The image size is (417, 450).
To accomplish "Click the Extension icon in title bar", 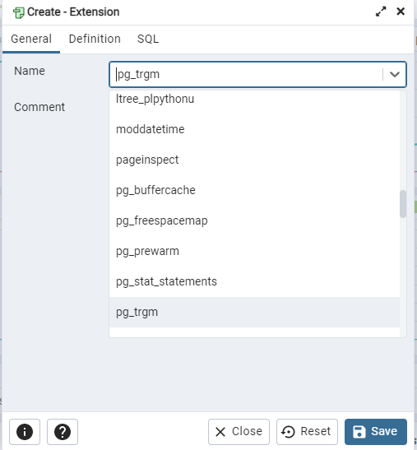I will coord(19,12).
